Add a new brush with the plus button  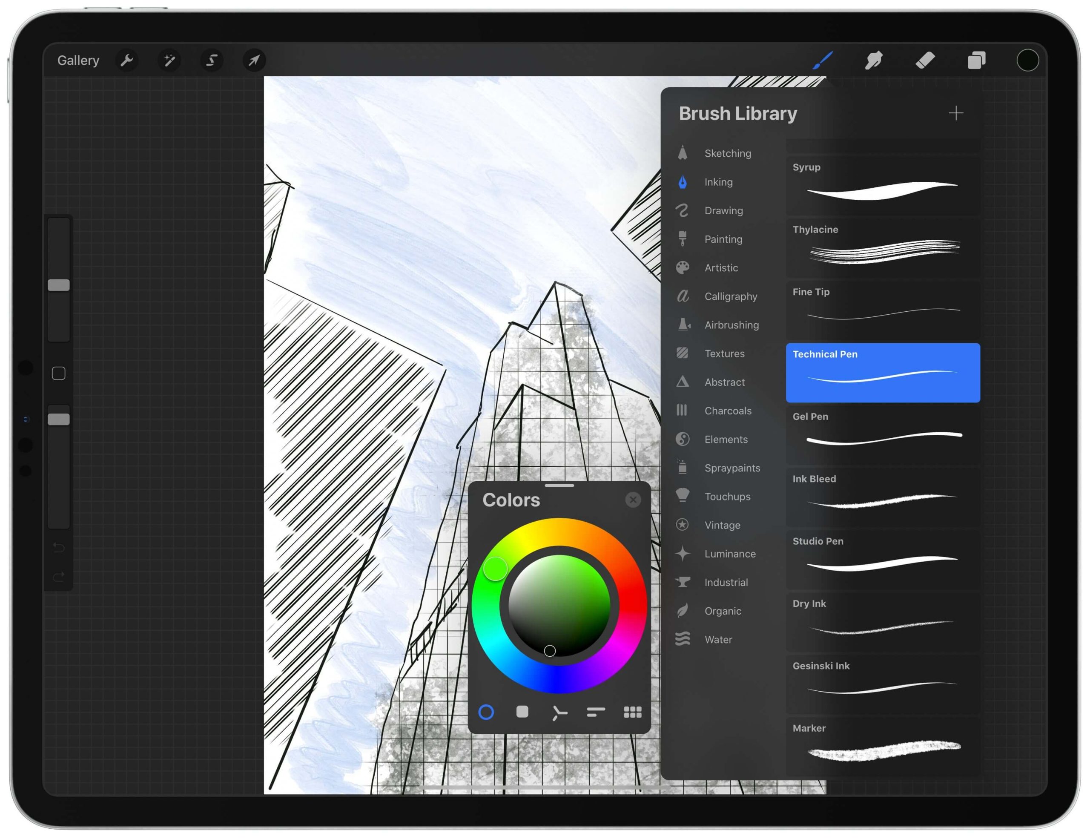pos(956,113)
